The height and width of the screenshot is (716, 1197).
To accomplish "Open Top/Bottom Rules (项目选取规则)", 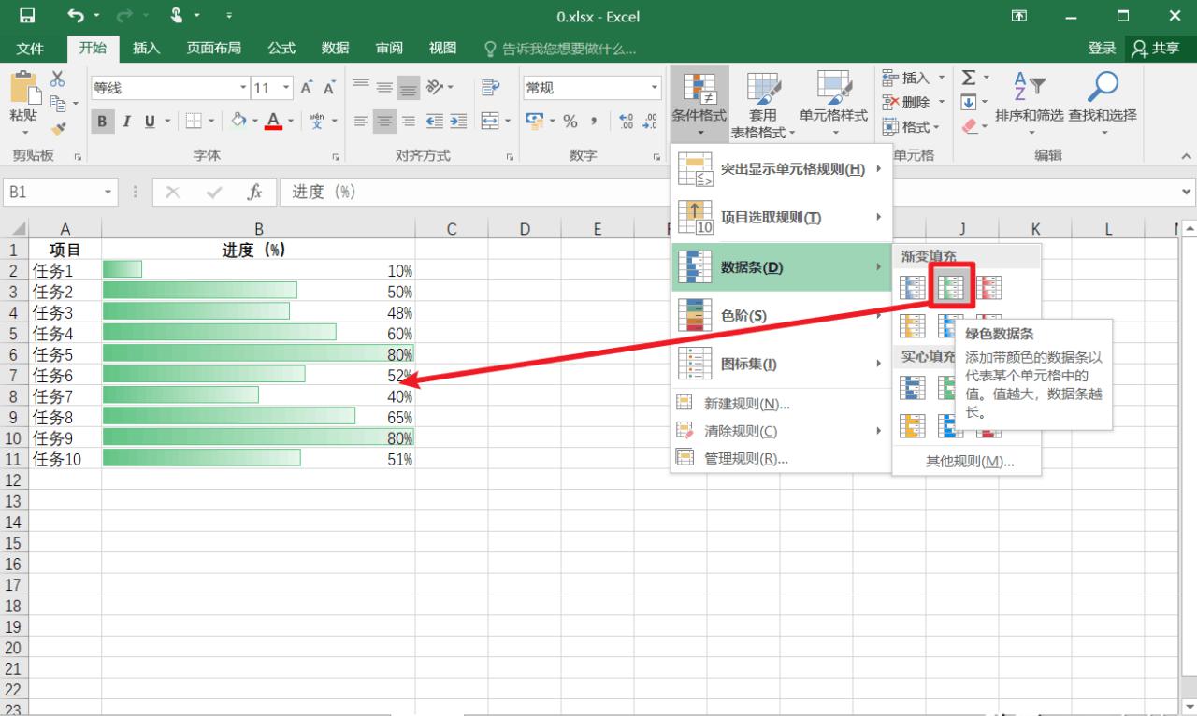I will coord(781,218).
